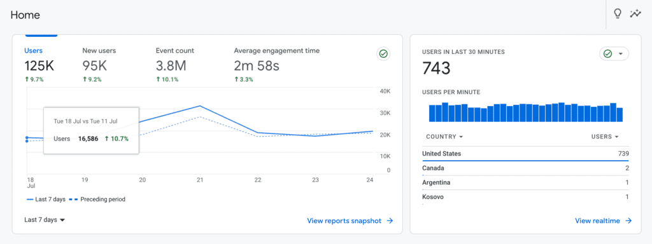
Task: Click the Kosovo country row
Action: [525, 197]
